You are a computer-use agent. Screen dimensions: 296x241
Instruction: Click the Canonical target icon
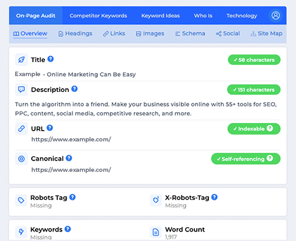(x=22, y=159)
